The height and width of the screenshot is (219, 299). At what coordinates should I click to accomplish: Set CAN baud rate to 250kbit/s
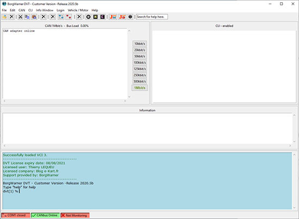(140, 75)
